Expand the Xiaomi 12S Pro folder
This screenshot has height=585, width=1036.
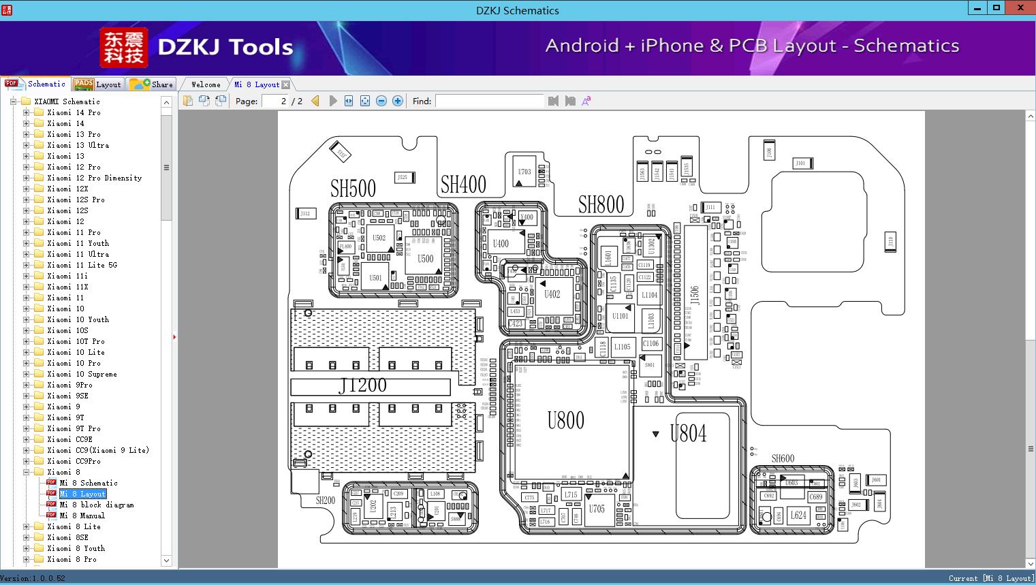tap(26, 200)
